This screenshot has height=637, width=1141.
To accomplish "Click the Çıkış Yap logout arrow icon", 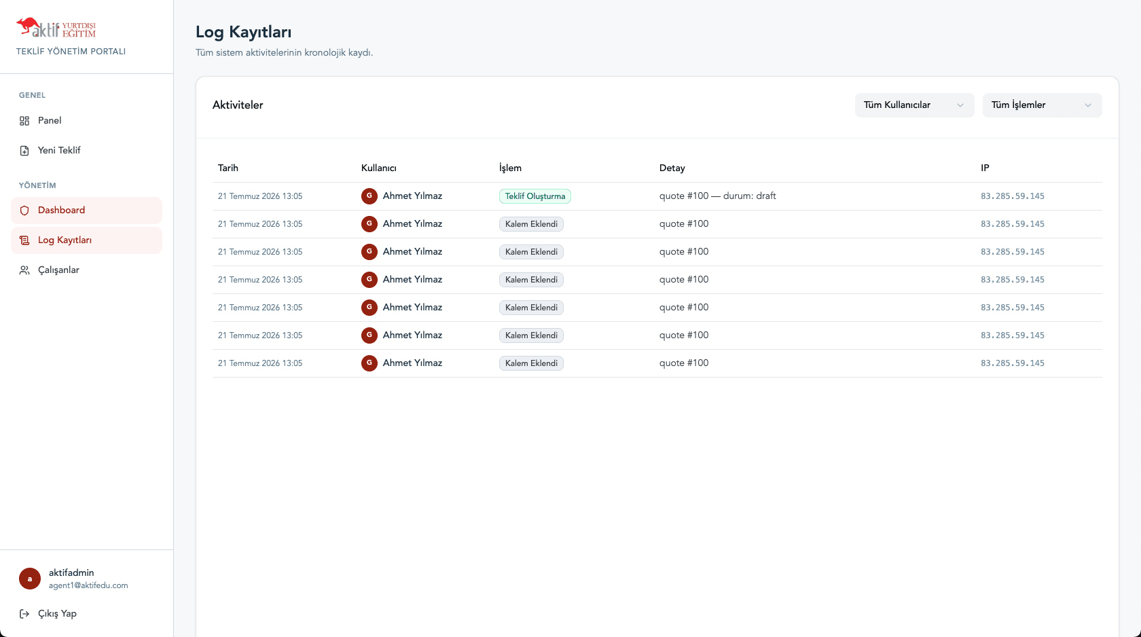I will click(x=24, y=614).
